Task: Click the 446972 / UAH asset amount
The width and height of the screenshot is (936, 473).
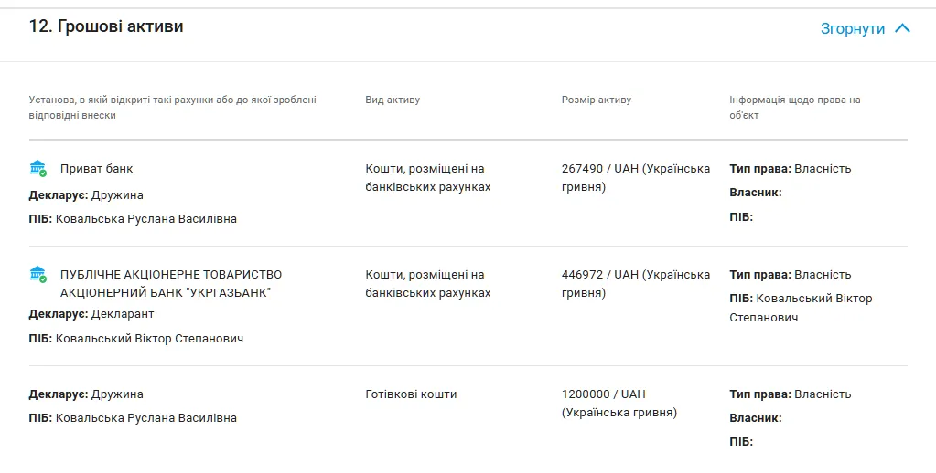Action: tap(636, 284)
